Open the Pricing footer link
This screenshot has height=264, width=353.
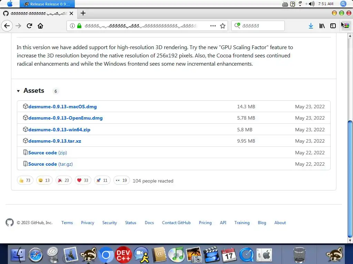click(205, 223)
